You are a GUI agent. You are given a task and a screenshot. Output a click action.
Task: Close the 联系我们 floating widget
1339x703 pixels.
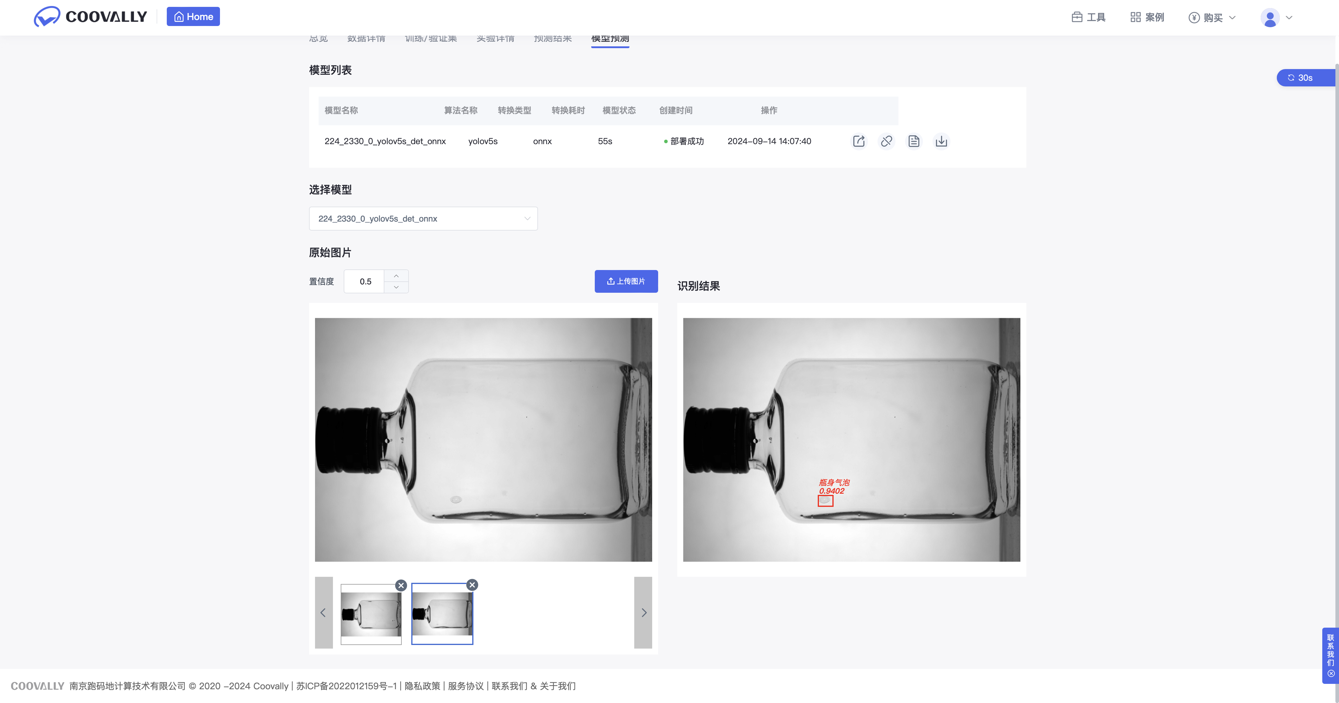coord(1331,673)
